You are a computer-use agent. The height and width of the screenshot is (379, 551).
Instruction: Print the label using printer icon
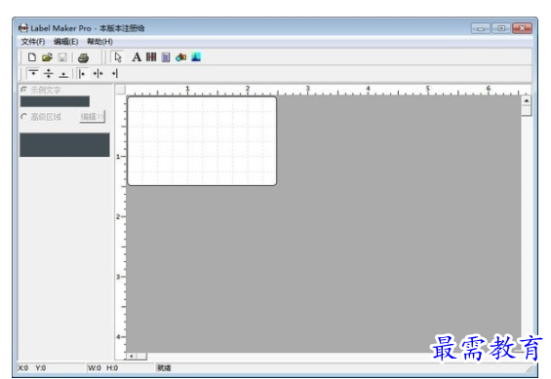[x=83, y=57]
